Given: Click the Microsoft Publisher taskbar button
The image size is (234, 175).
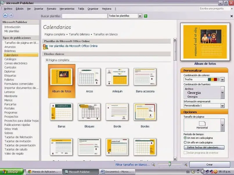Looking at the screenshot, I should point(81,172).
